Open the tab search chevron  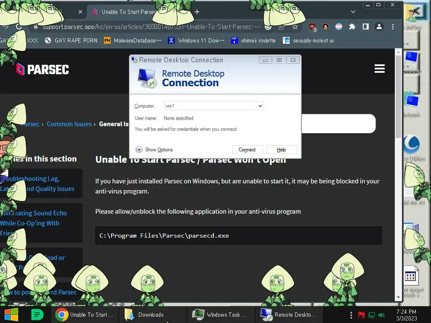pos(353,12)
